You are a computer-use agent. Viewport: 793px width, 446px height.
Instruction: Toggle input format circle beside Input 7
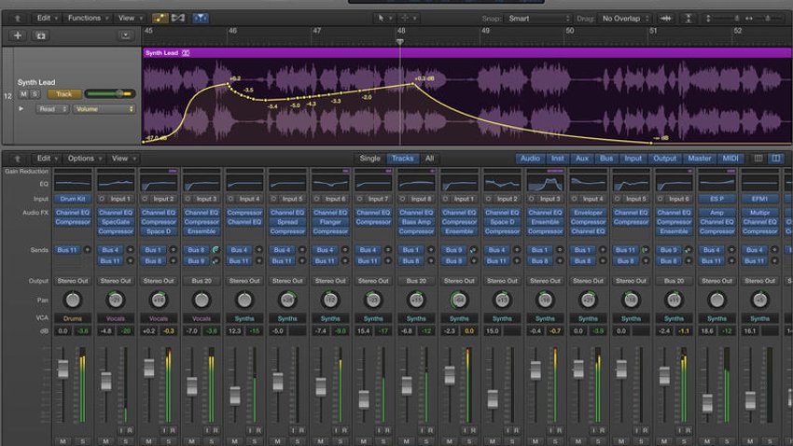tap(359, 199)
